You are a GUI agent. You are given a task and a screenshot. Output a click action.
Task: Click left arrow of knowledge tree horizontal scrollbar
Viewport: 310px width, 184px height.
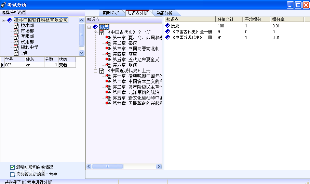click(89, 167)
